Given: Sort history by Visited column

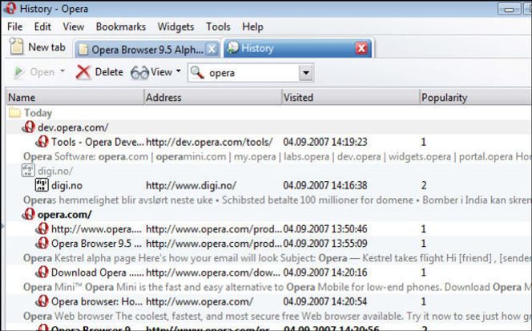Looking at the screenshot, I should click(298, 98).
